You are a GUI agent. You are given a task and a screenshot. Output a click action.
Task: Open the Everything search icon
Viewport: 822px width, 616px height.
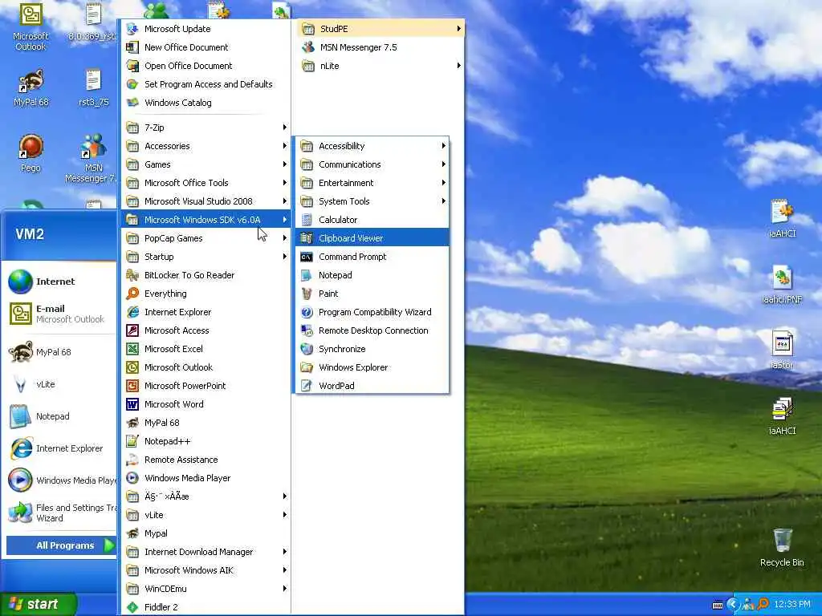tap(132, 294)
